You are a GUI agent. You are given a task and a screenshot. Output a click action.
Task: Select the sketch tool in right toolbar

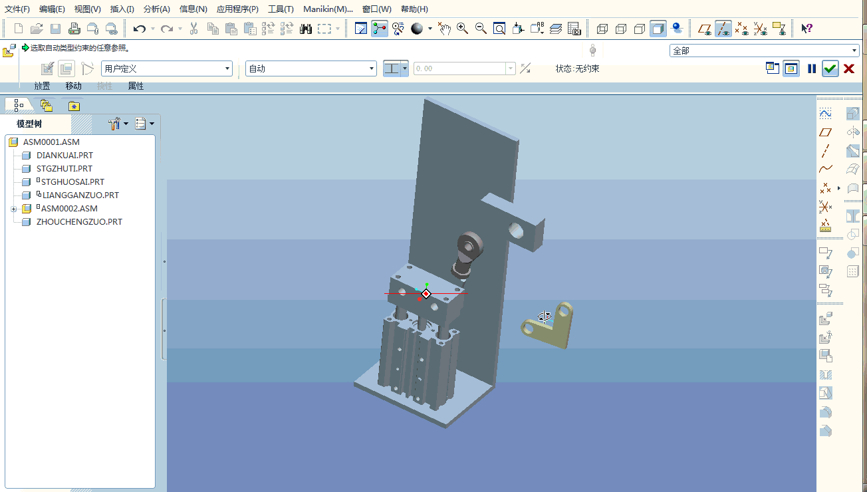826,114
